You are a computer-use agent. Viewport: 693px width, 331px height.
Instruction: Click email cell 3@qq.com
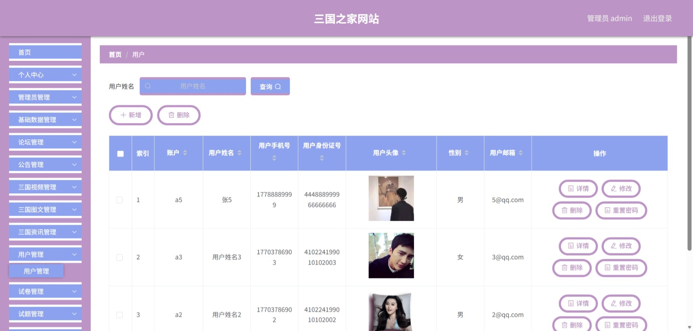click(507, 257)
